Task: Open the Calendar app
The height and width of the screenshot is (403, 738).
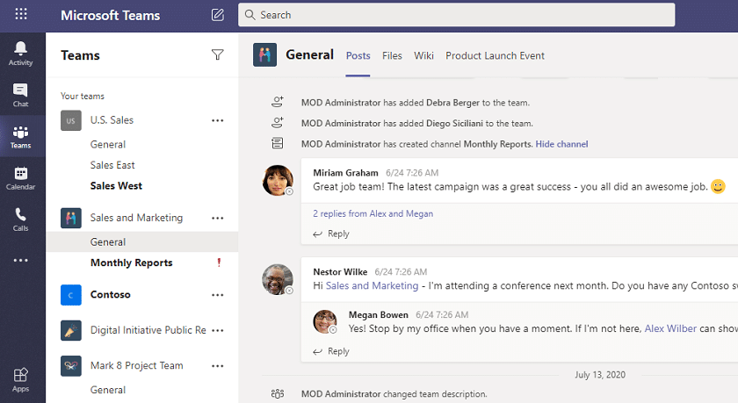Action: [x=21, y=178]
